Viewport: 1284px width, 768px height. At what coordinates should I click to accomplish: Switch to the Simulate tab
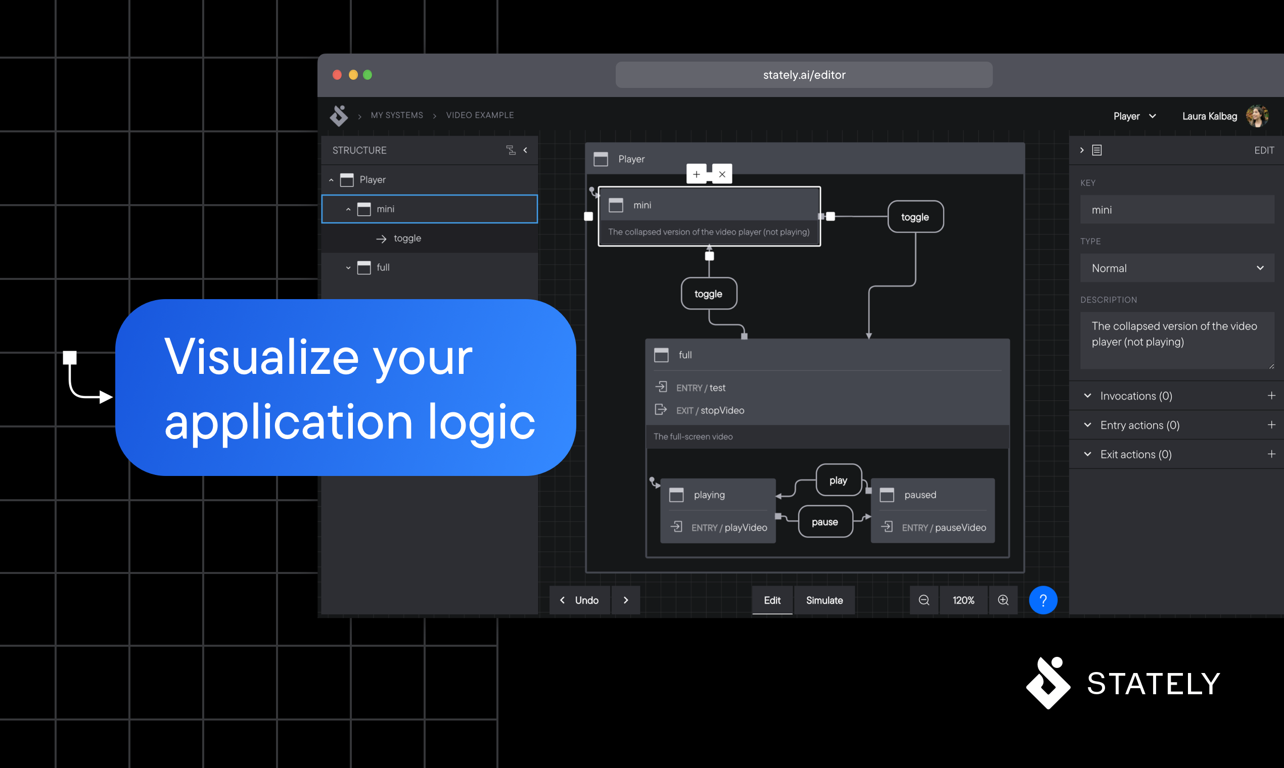tap(824, 600)
